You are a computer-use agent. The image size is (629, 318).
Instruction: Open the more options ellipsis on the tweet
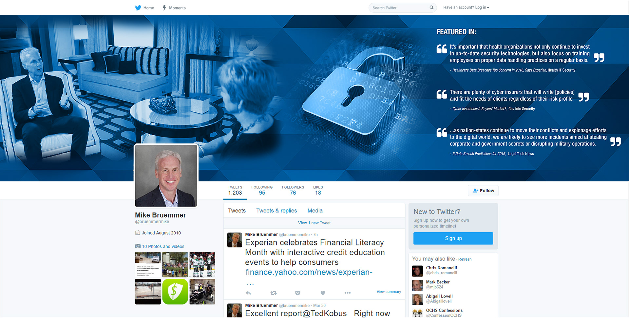click(348, 293)
